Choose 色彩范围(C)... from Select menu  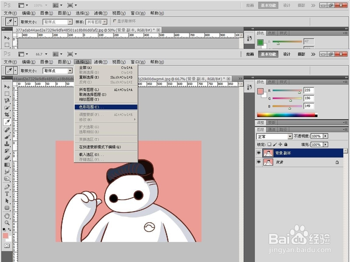pos(106,107)
